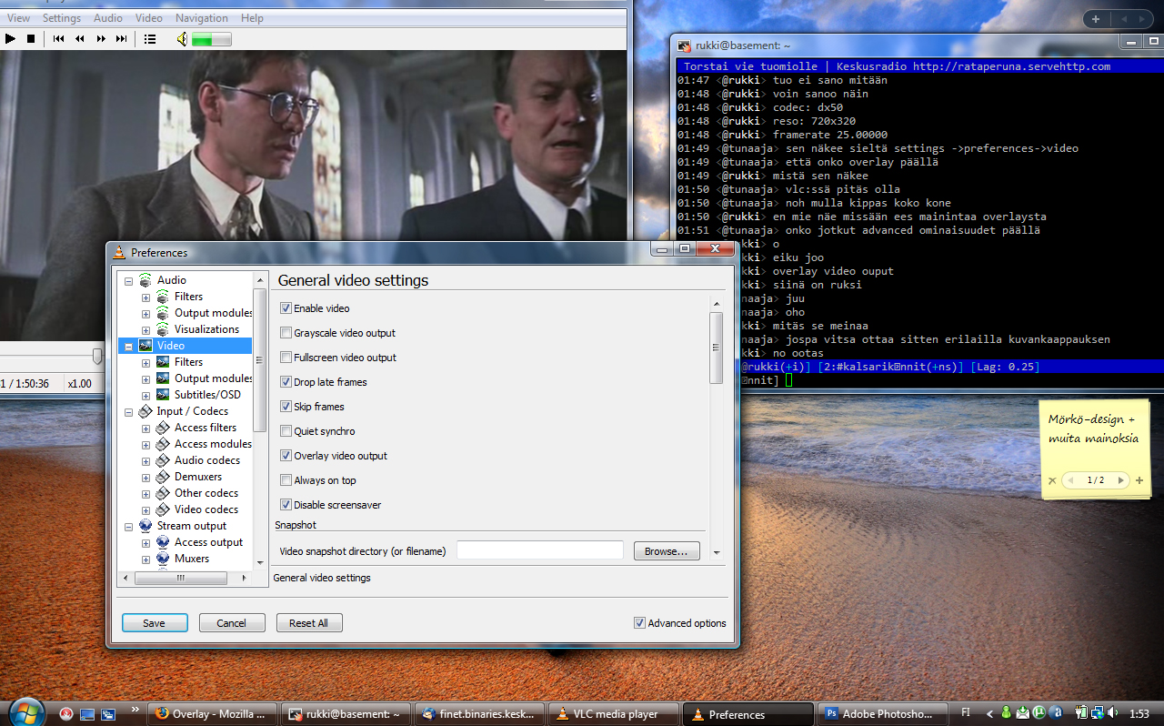The width and height of the screenshot is (1164, 726).
Task: Open the Settings menu in VLC
Action: (x=62, y=18)
